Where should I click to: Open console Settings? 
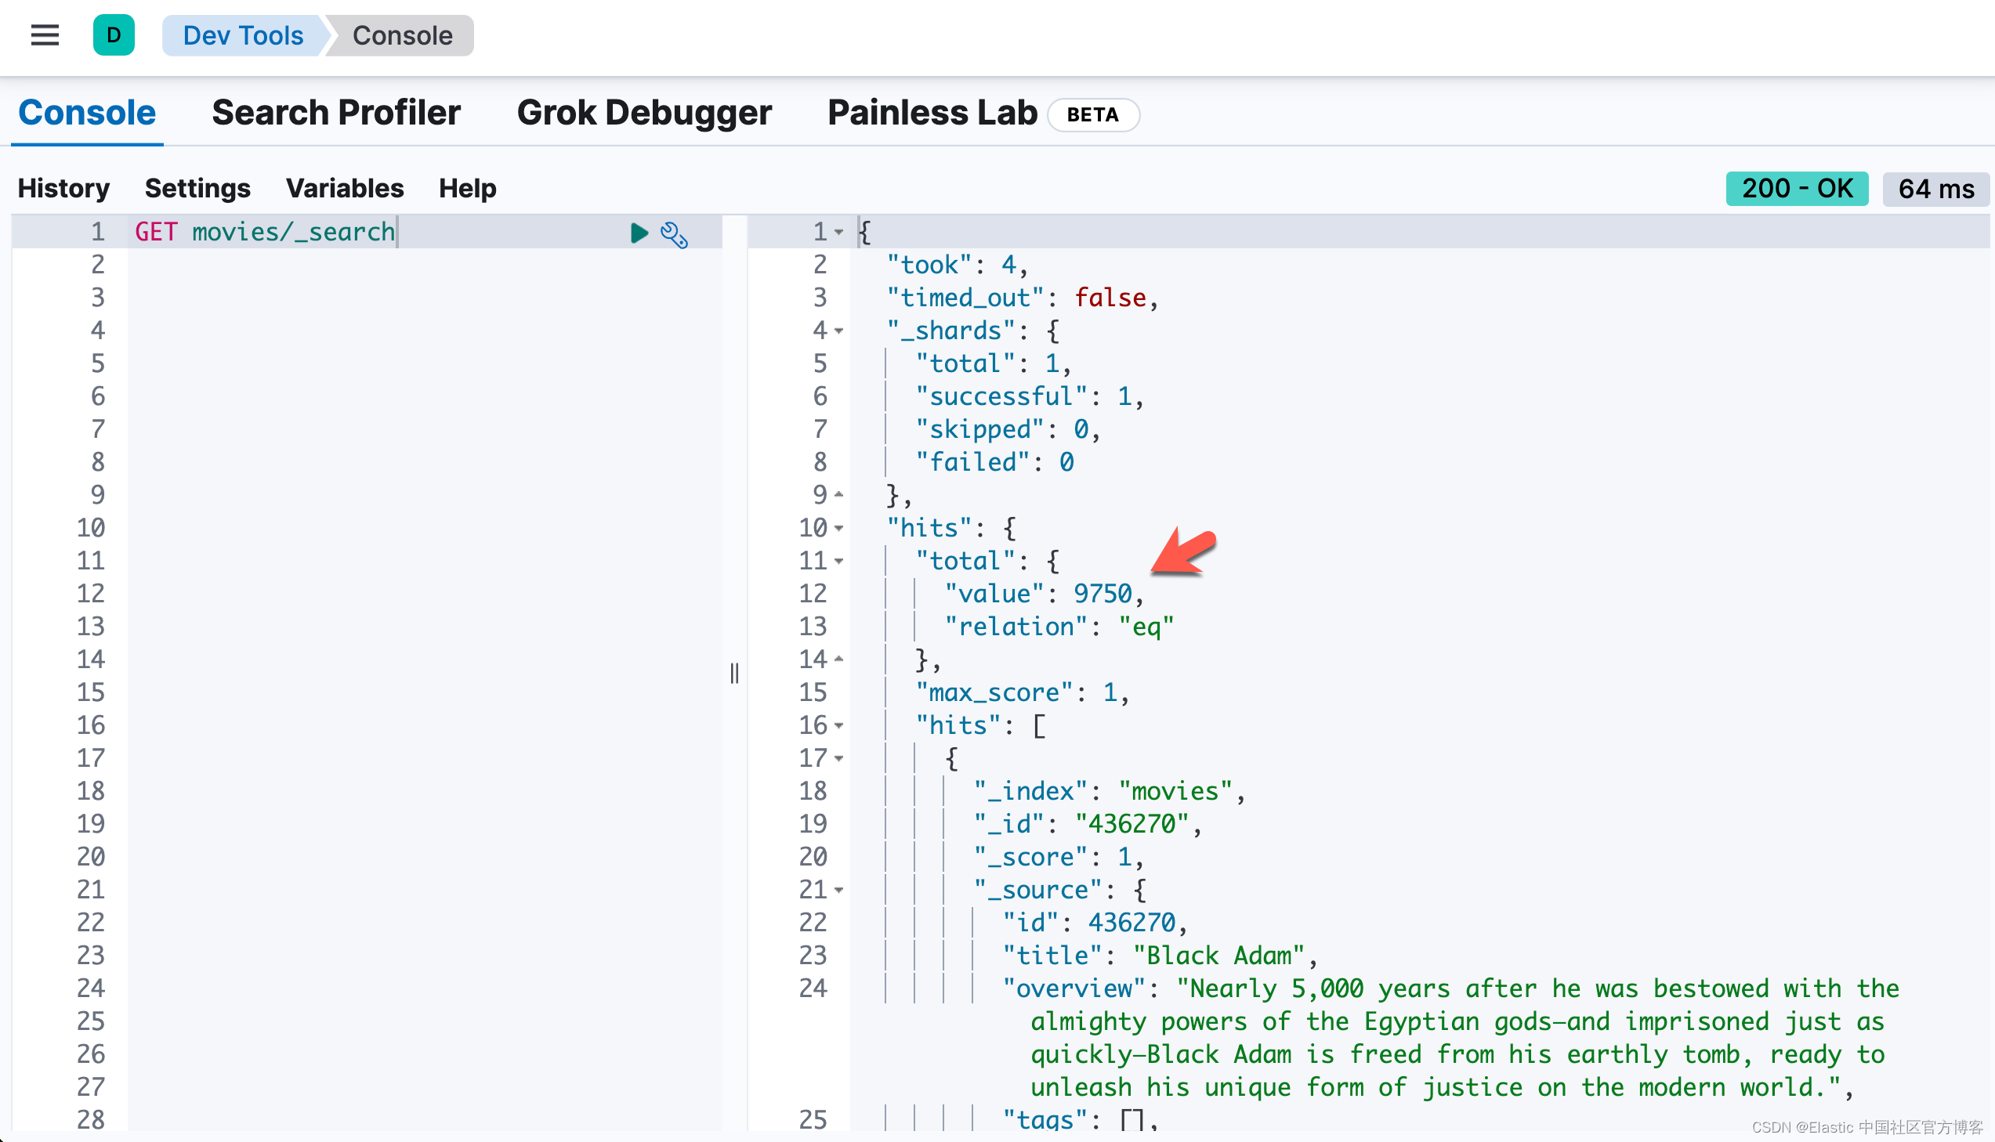pos(197,188)
